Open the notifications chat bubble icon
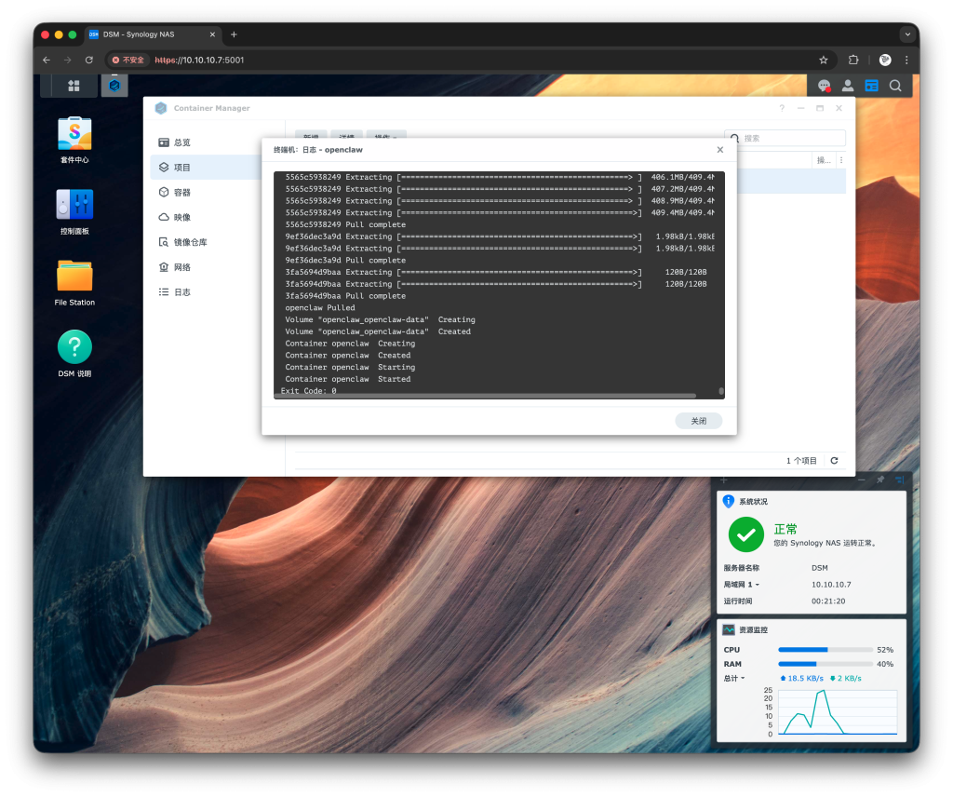953x797 pixels. pyautogui.click(x=824, y=86)
